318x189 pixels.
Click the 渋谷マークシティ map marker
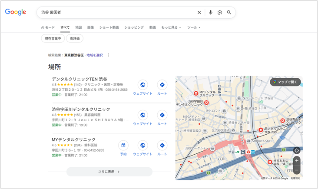click(212, 148)
